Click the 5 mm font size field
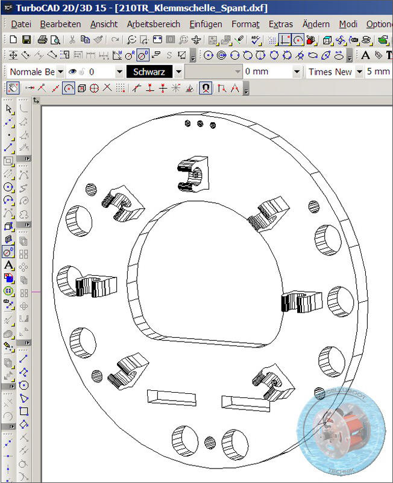 (x=379, y=72)
